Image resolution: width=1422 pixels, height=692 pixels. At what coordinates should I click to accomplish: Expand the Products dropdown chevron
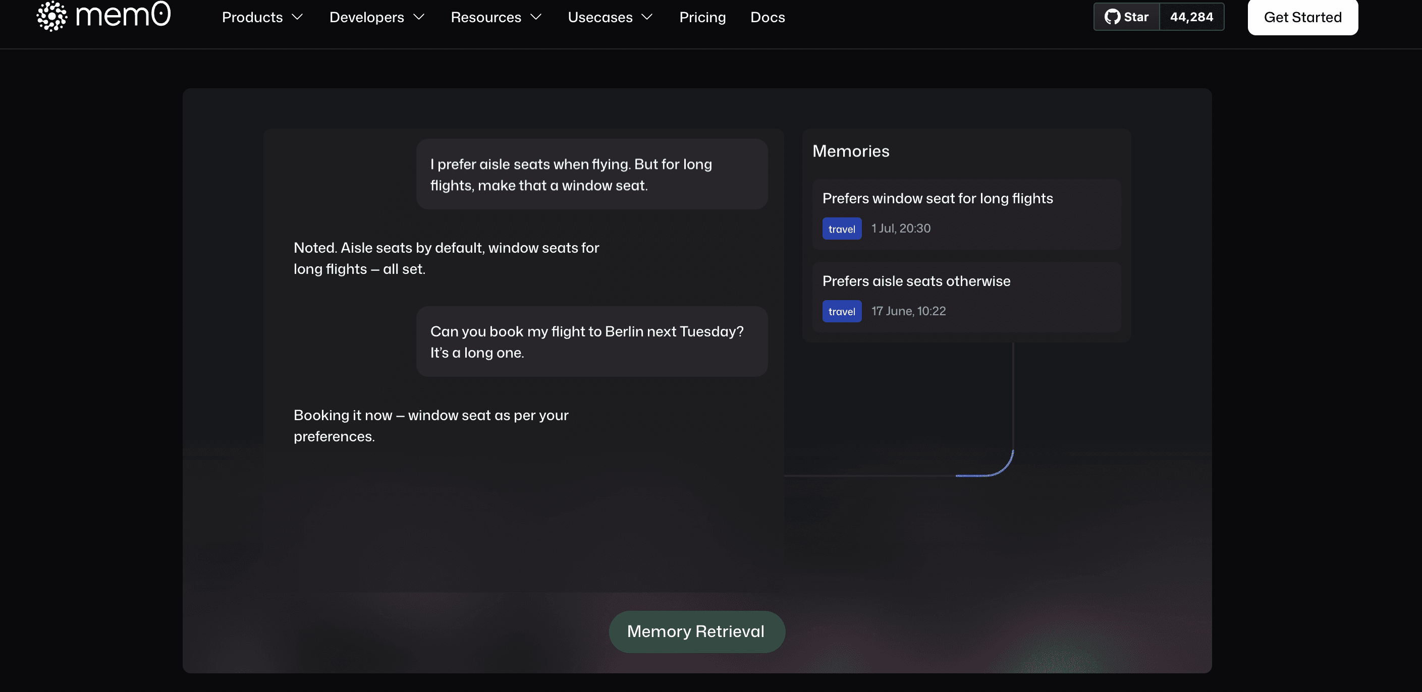(x=298, y=17)
